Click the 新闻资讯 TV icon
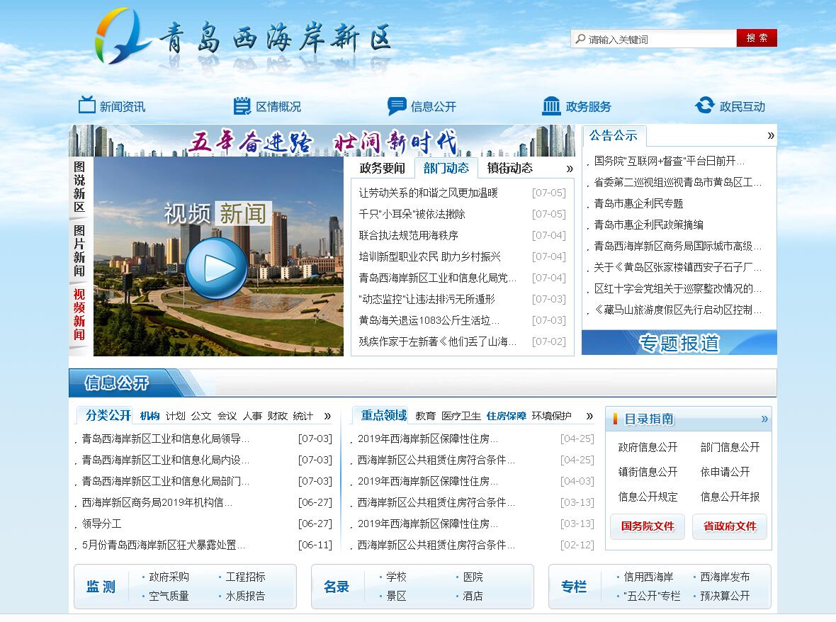 [86, 106]
